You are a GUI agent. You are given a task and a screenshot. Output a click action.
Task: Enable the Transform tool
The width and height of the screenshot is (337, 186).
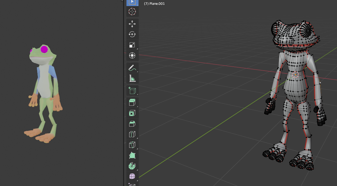pyautogui.click(x=132, y=55)
